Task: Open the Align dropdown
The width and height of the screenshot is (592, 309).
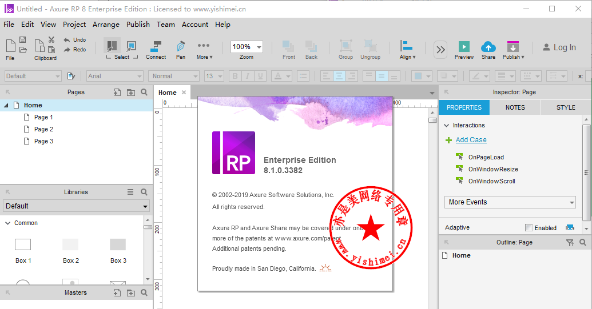Action: point(407,49)
